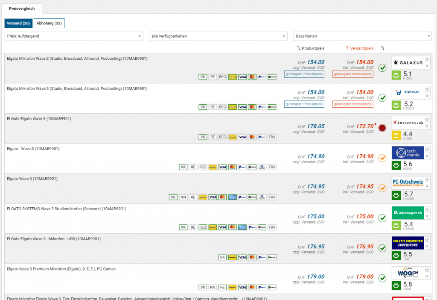Toggle the favorite star for Galaxus

[x=427, y=59]
